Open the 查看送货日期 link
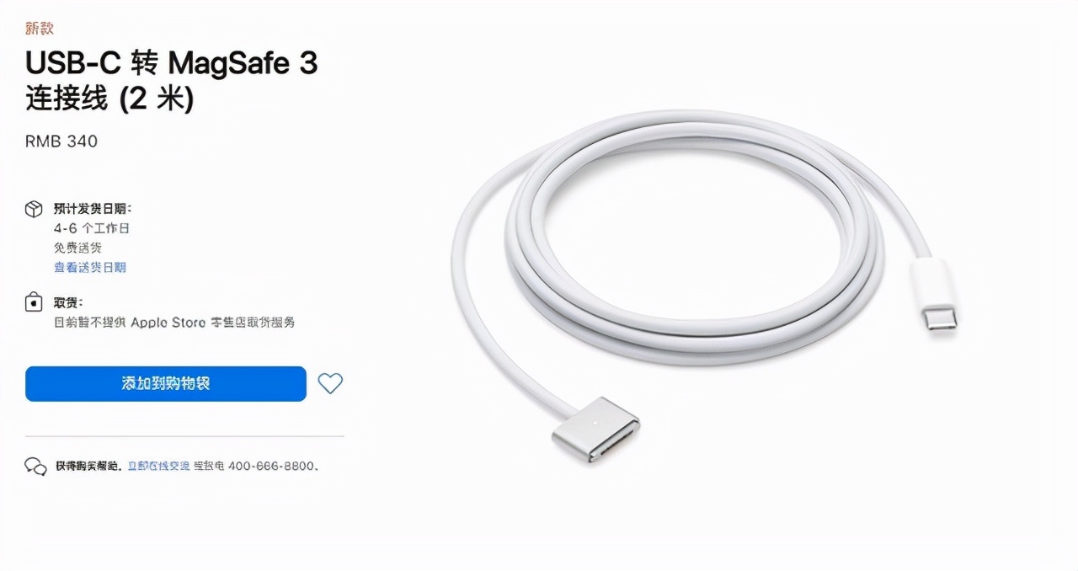Image resolution: width=1078 pixels, height=571 pixels. point(90,267)
